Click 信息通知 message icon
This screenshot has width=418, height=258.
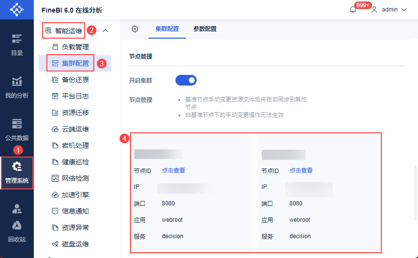coord(55,211)
